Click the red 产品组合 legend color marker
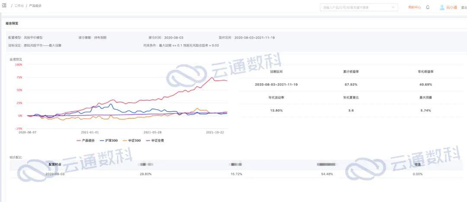 point(79,140)
